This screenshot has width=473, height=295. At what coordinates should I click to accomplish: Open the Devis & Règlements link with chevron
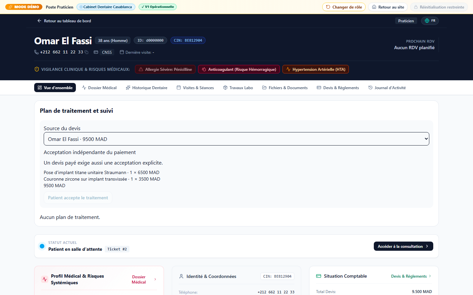[x=411, y=276]
